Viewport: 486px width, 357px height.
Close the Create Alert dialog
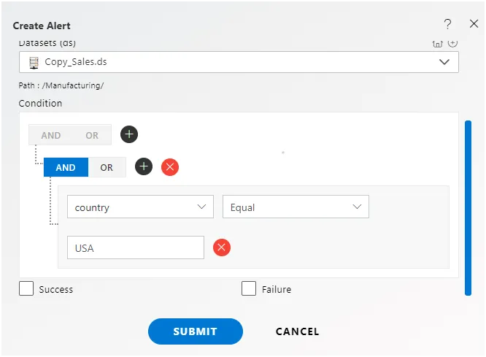tap(474, 23)
